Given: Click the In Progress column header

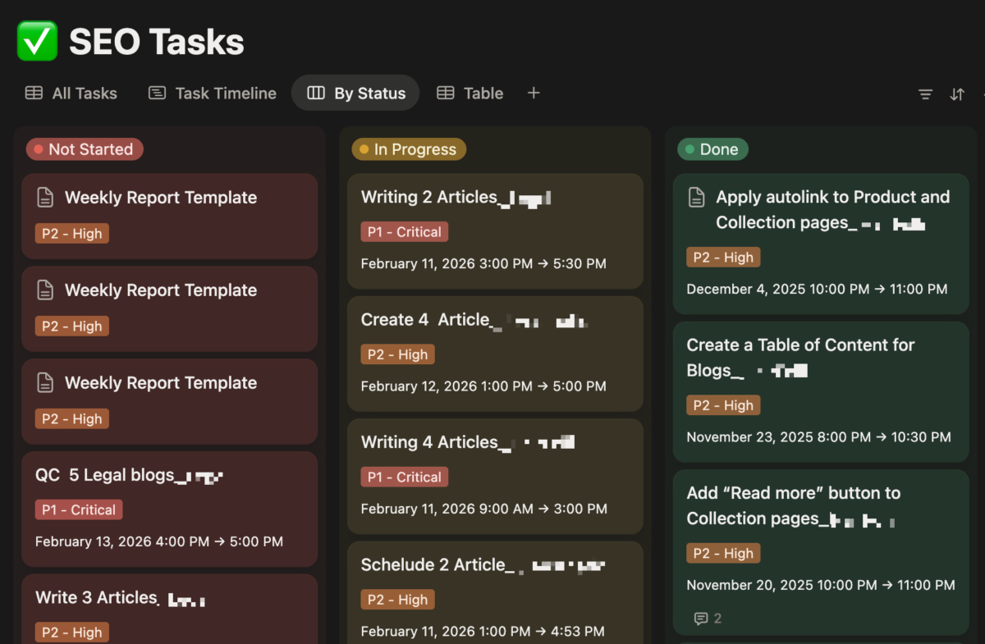Looking at the screenshot, I should [x=409, y=149].
